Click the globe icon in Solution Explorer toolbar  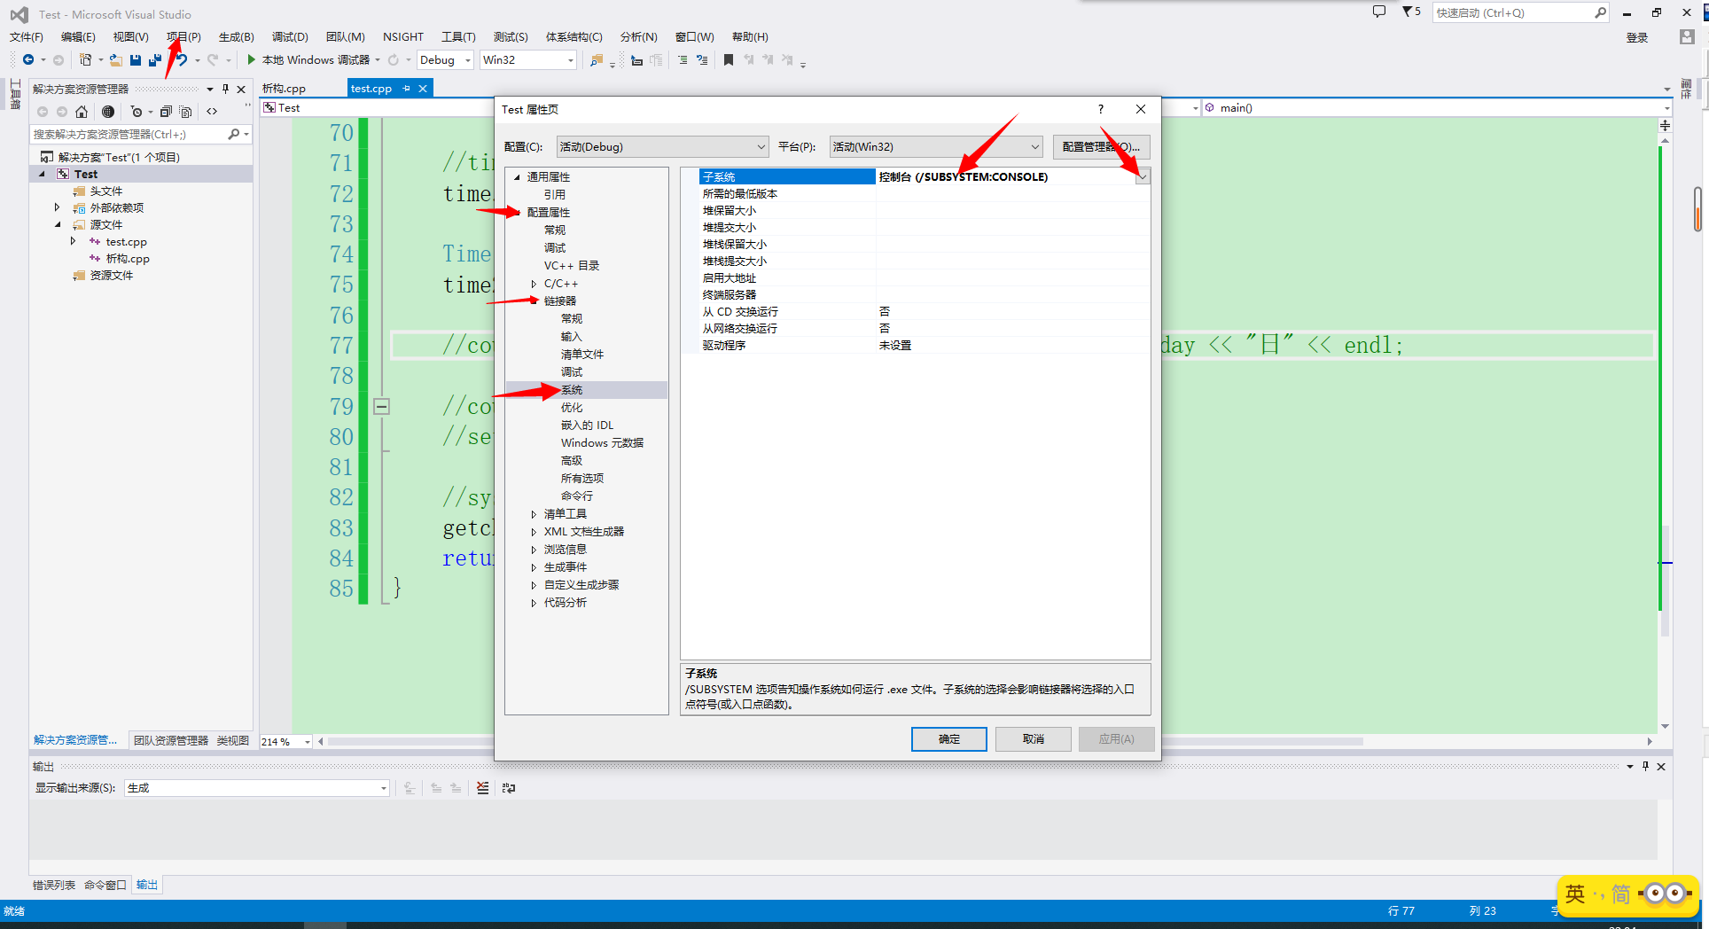[x=108, y=112]
